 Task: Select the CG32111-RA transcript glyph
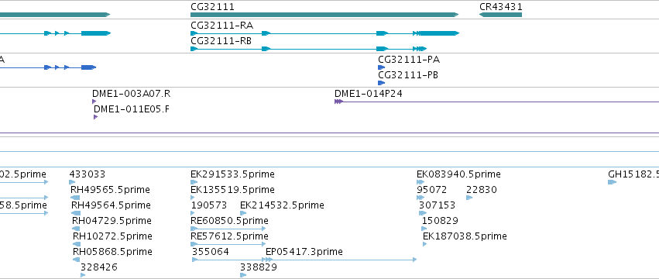(325, 33)
